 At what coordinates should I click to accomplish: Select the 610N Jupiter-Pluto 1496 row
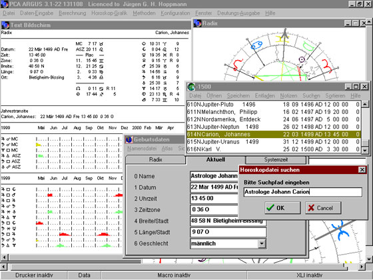[274, 104]
